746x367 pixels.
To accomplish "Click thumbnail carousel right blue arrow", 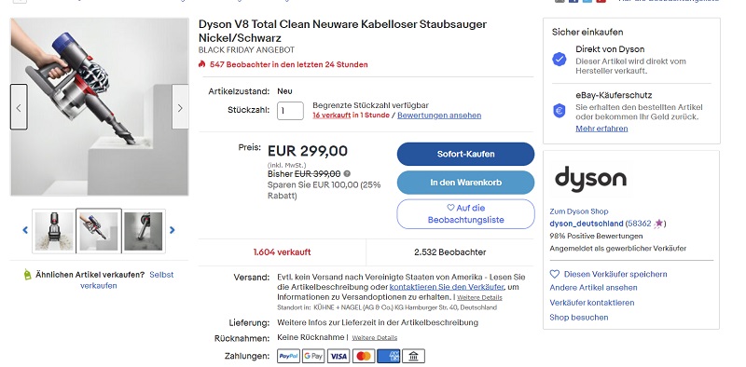I will [173, 231].
